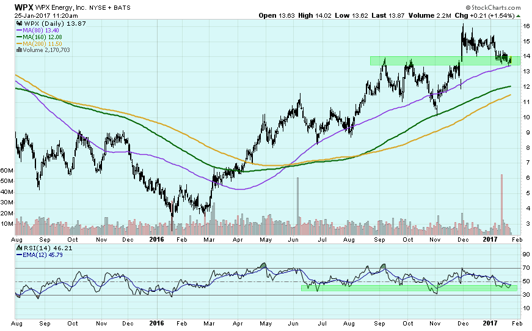Open the StockCharts.com attribution link
532x331 pixels.
tap(493, 7)
